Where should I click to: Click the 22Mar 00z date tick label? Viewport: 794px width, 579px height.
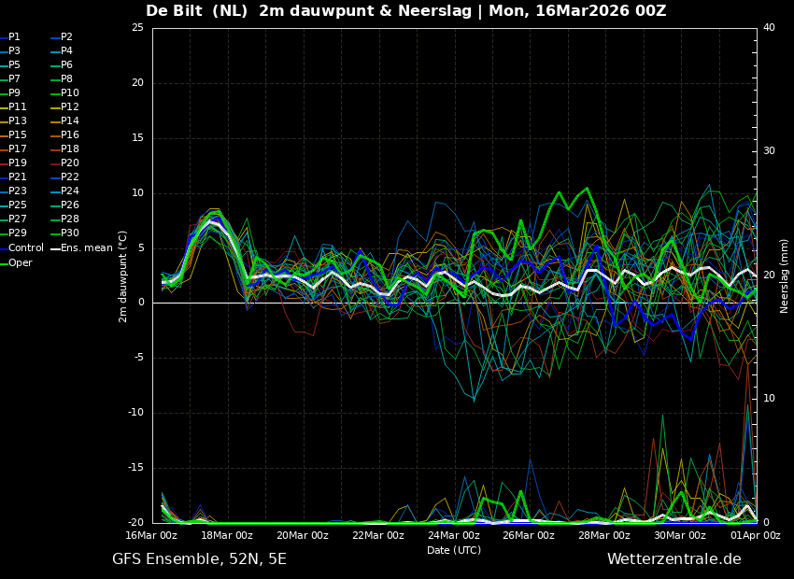coord(378,535)
